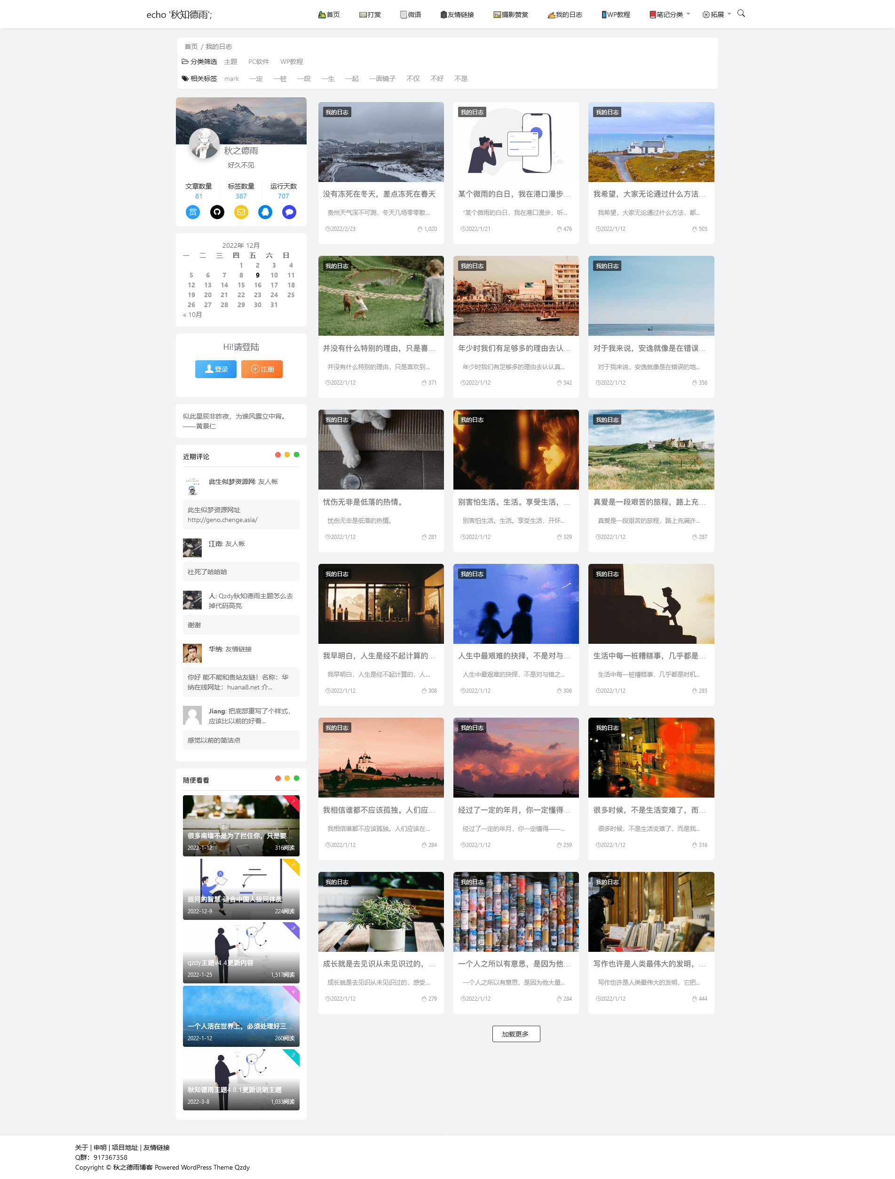The width and height of the screenshot is (895, 1179).
Task: Open post 对于我来说，安逸就像是在错误
Action: pos(649,348)
